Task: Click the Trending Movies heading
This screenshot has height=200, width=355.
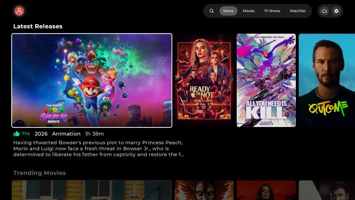Action: (39, 173)
